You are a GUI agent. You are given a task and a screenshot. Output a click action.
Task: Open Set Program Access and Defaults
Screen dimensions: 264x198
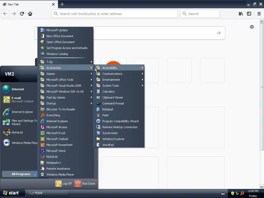[66, 48]
